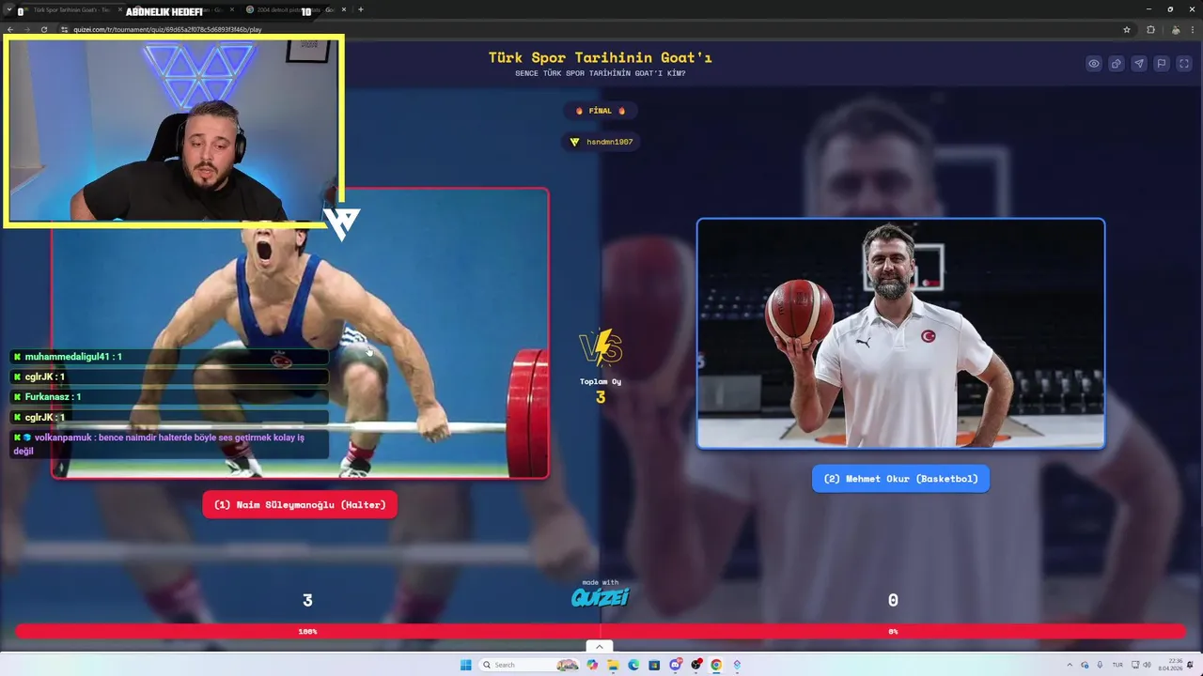Open the Windows Start menu
Image resolution: width=1203 pixels, height=676 pixels.
coord(466,665)
